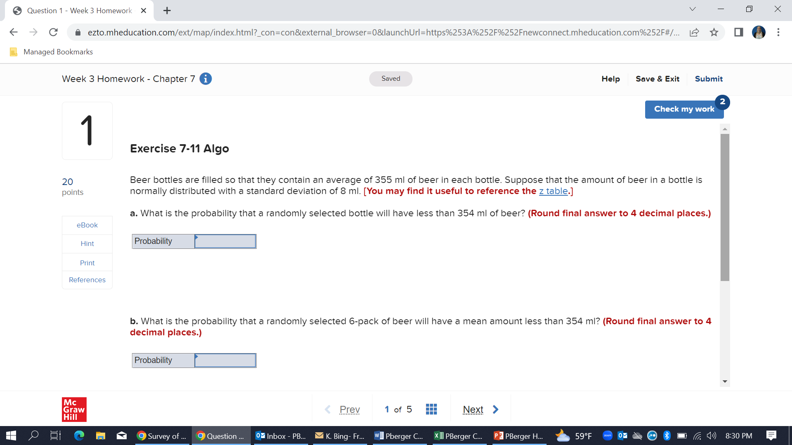The image size is (792, 445).
Task: Click the McGraw Hill logo
Action: (x=74, y=409)
